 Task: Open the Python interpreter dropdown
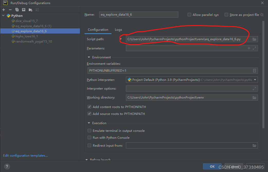[x=255, y=80]
